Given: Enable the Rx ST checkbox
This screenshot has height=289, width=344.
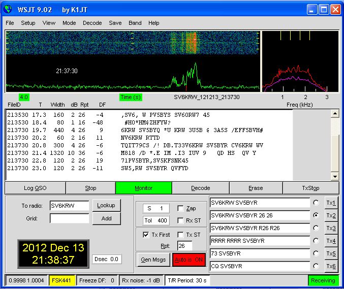Looking at the screenshot, I should [x=180, y=220].
